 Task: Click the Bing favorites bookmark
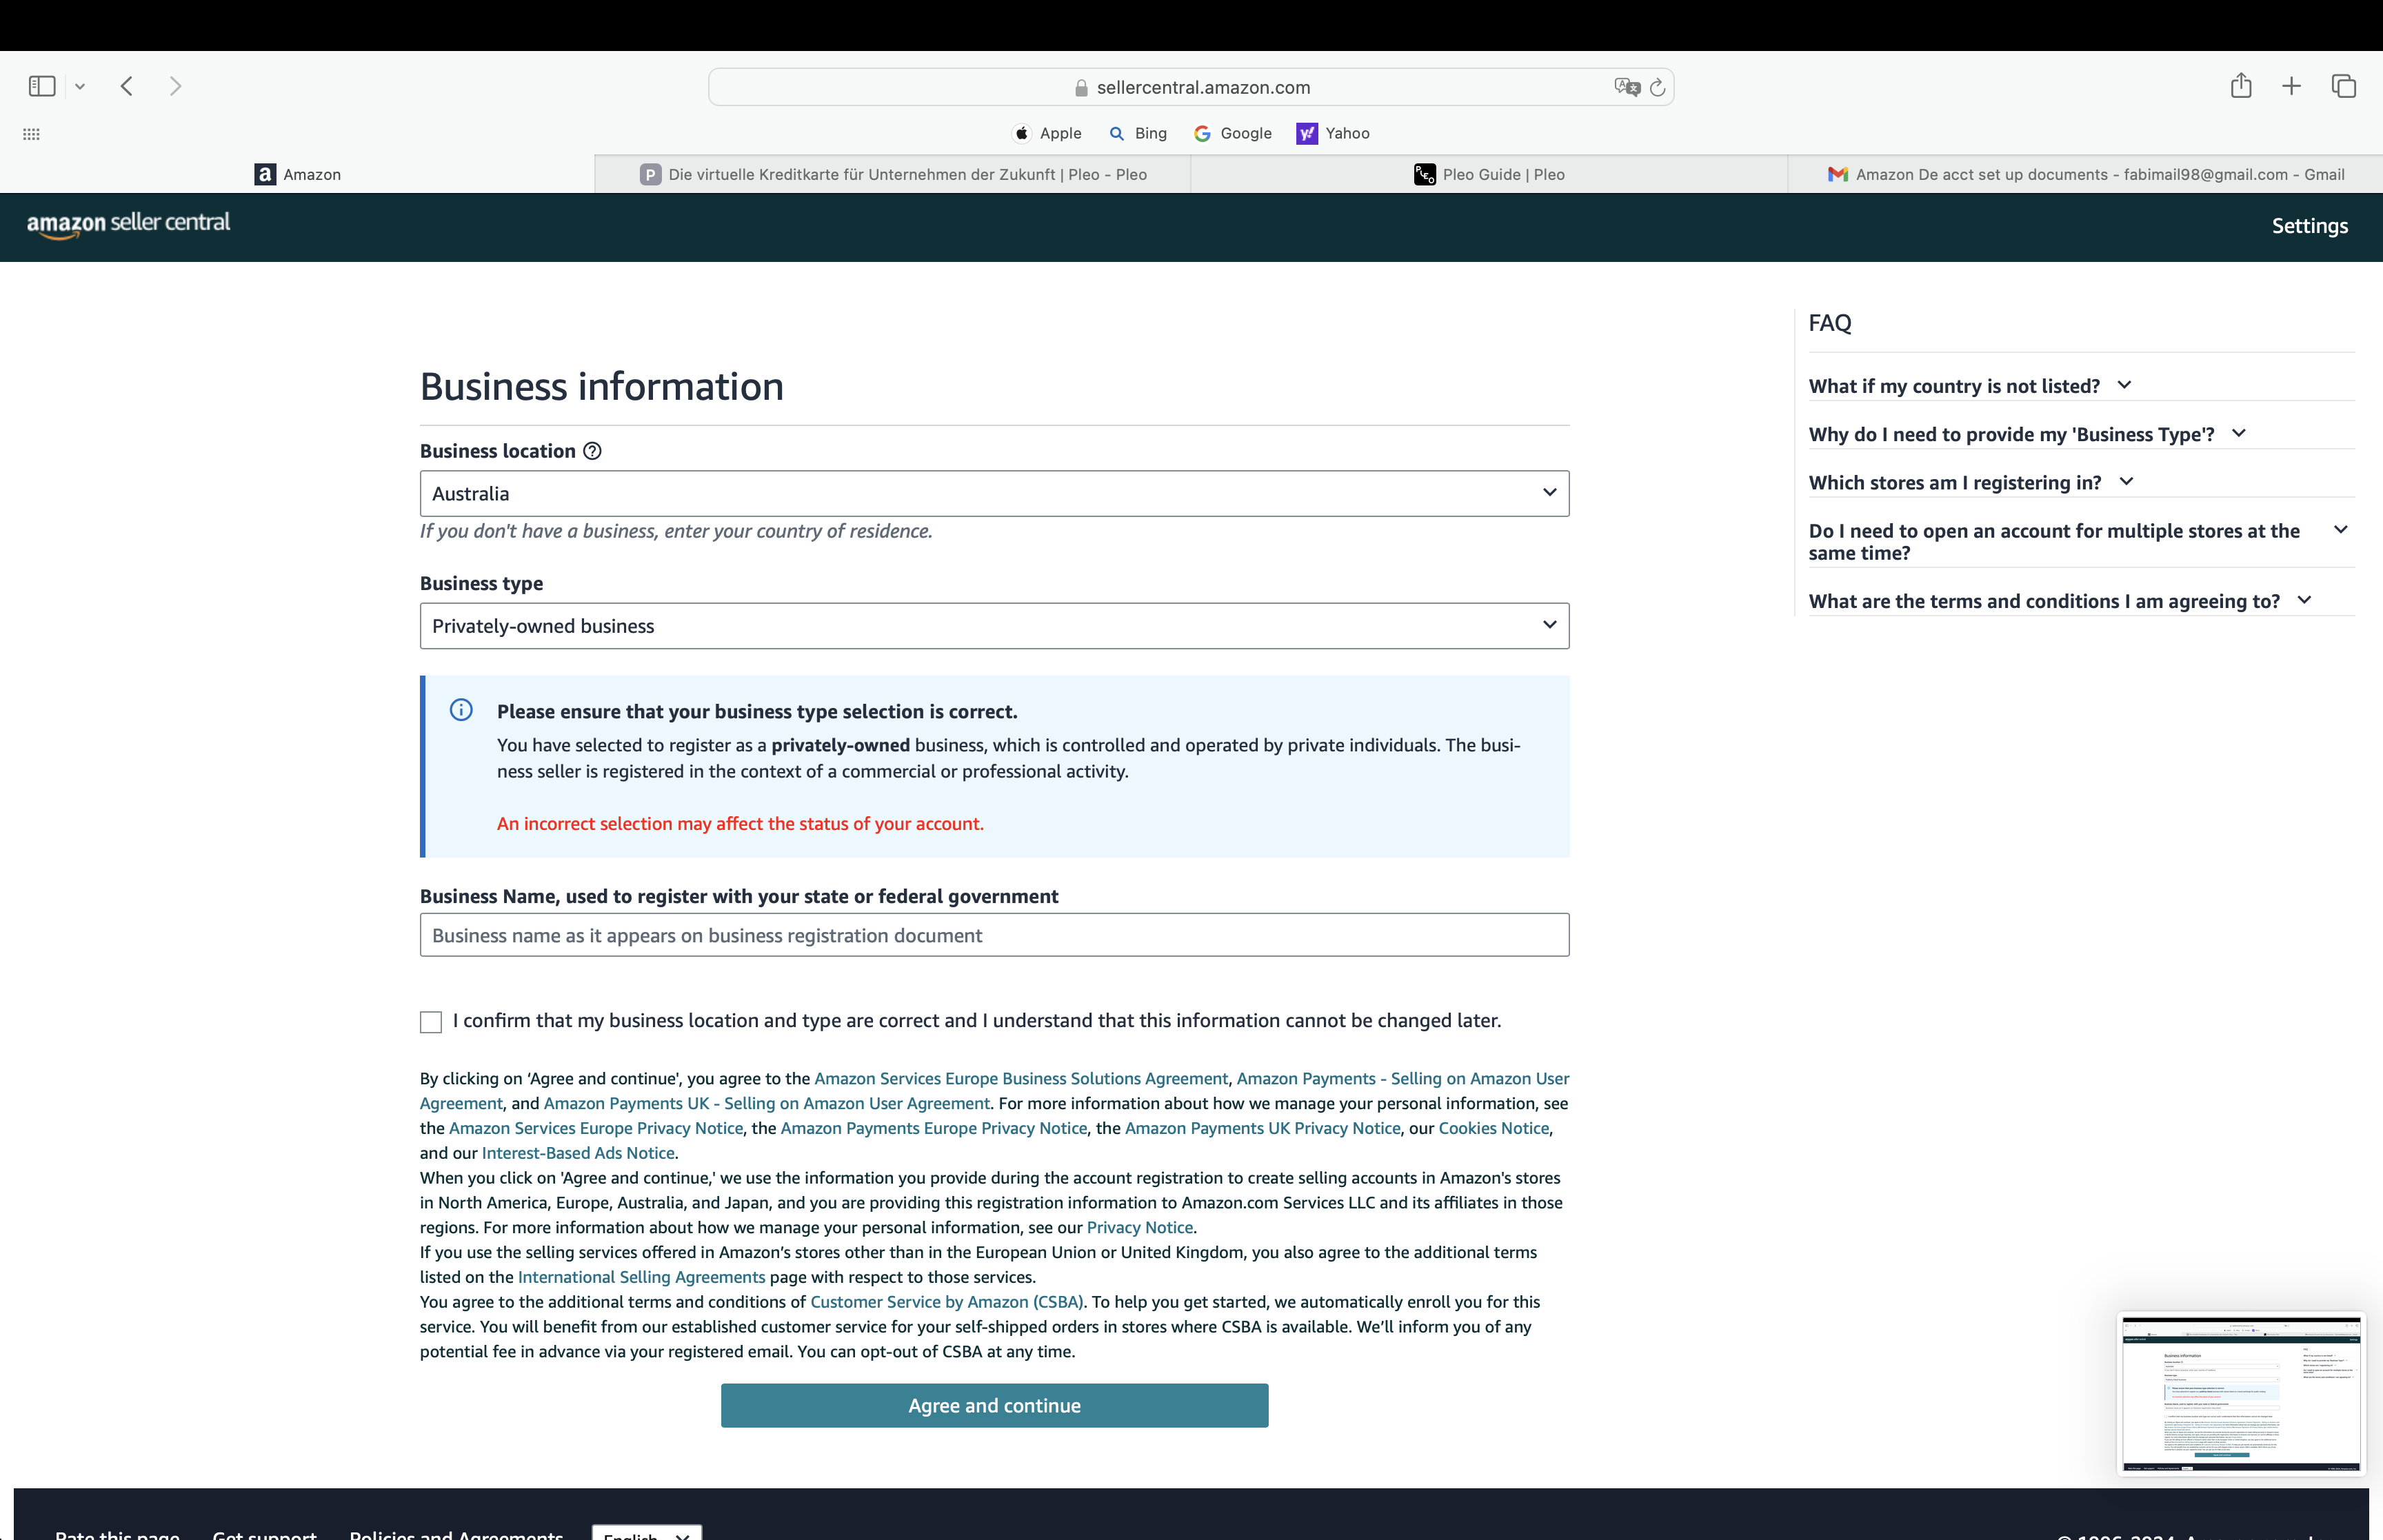click(1138, 133)
